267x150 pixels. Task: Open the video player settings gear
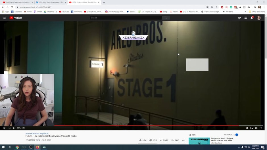click(247, 128)
